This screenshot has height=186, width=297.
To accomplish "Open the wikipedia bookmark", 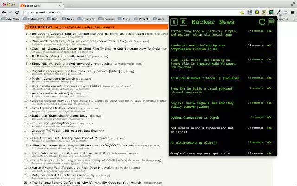I will [283, 19].
